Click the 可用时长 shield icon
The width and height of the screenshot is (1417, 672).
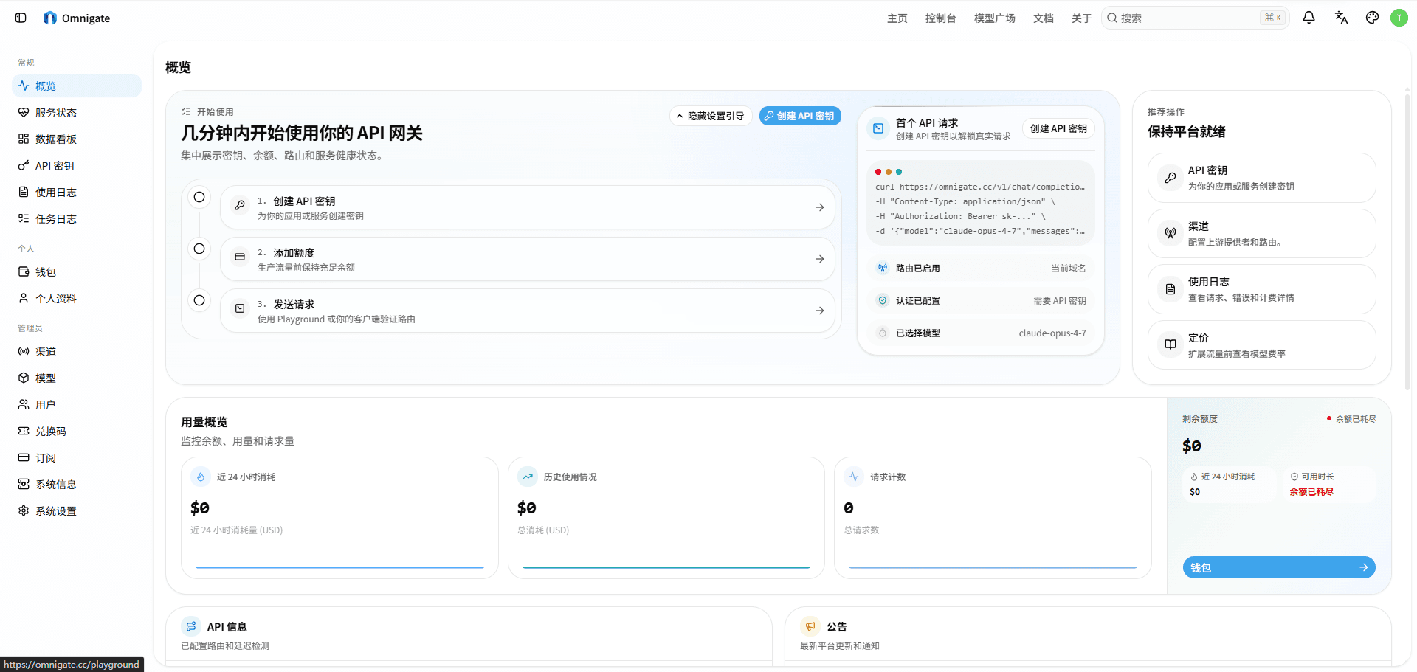coord(1294,477)
